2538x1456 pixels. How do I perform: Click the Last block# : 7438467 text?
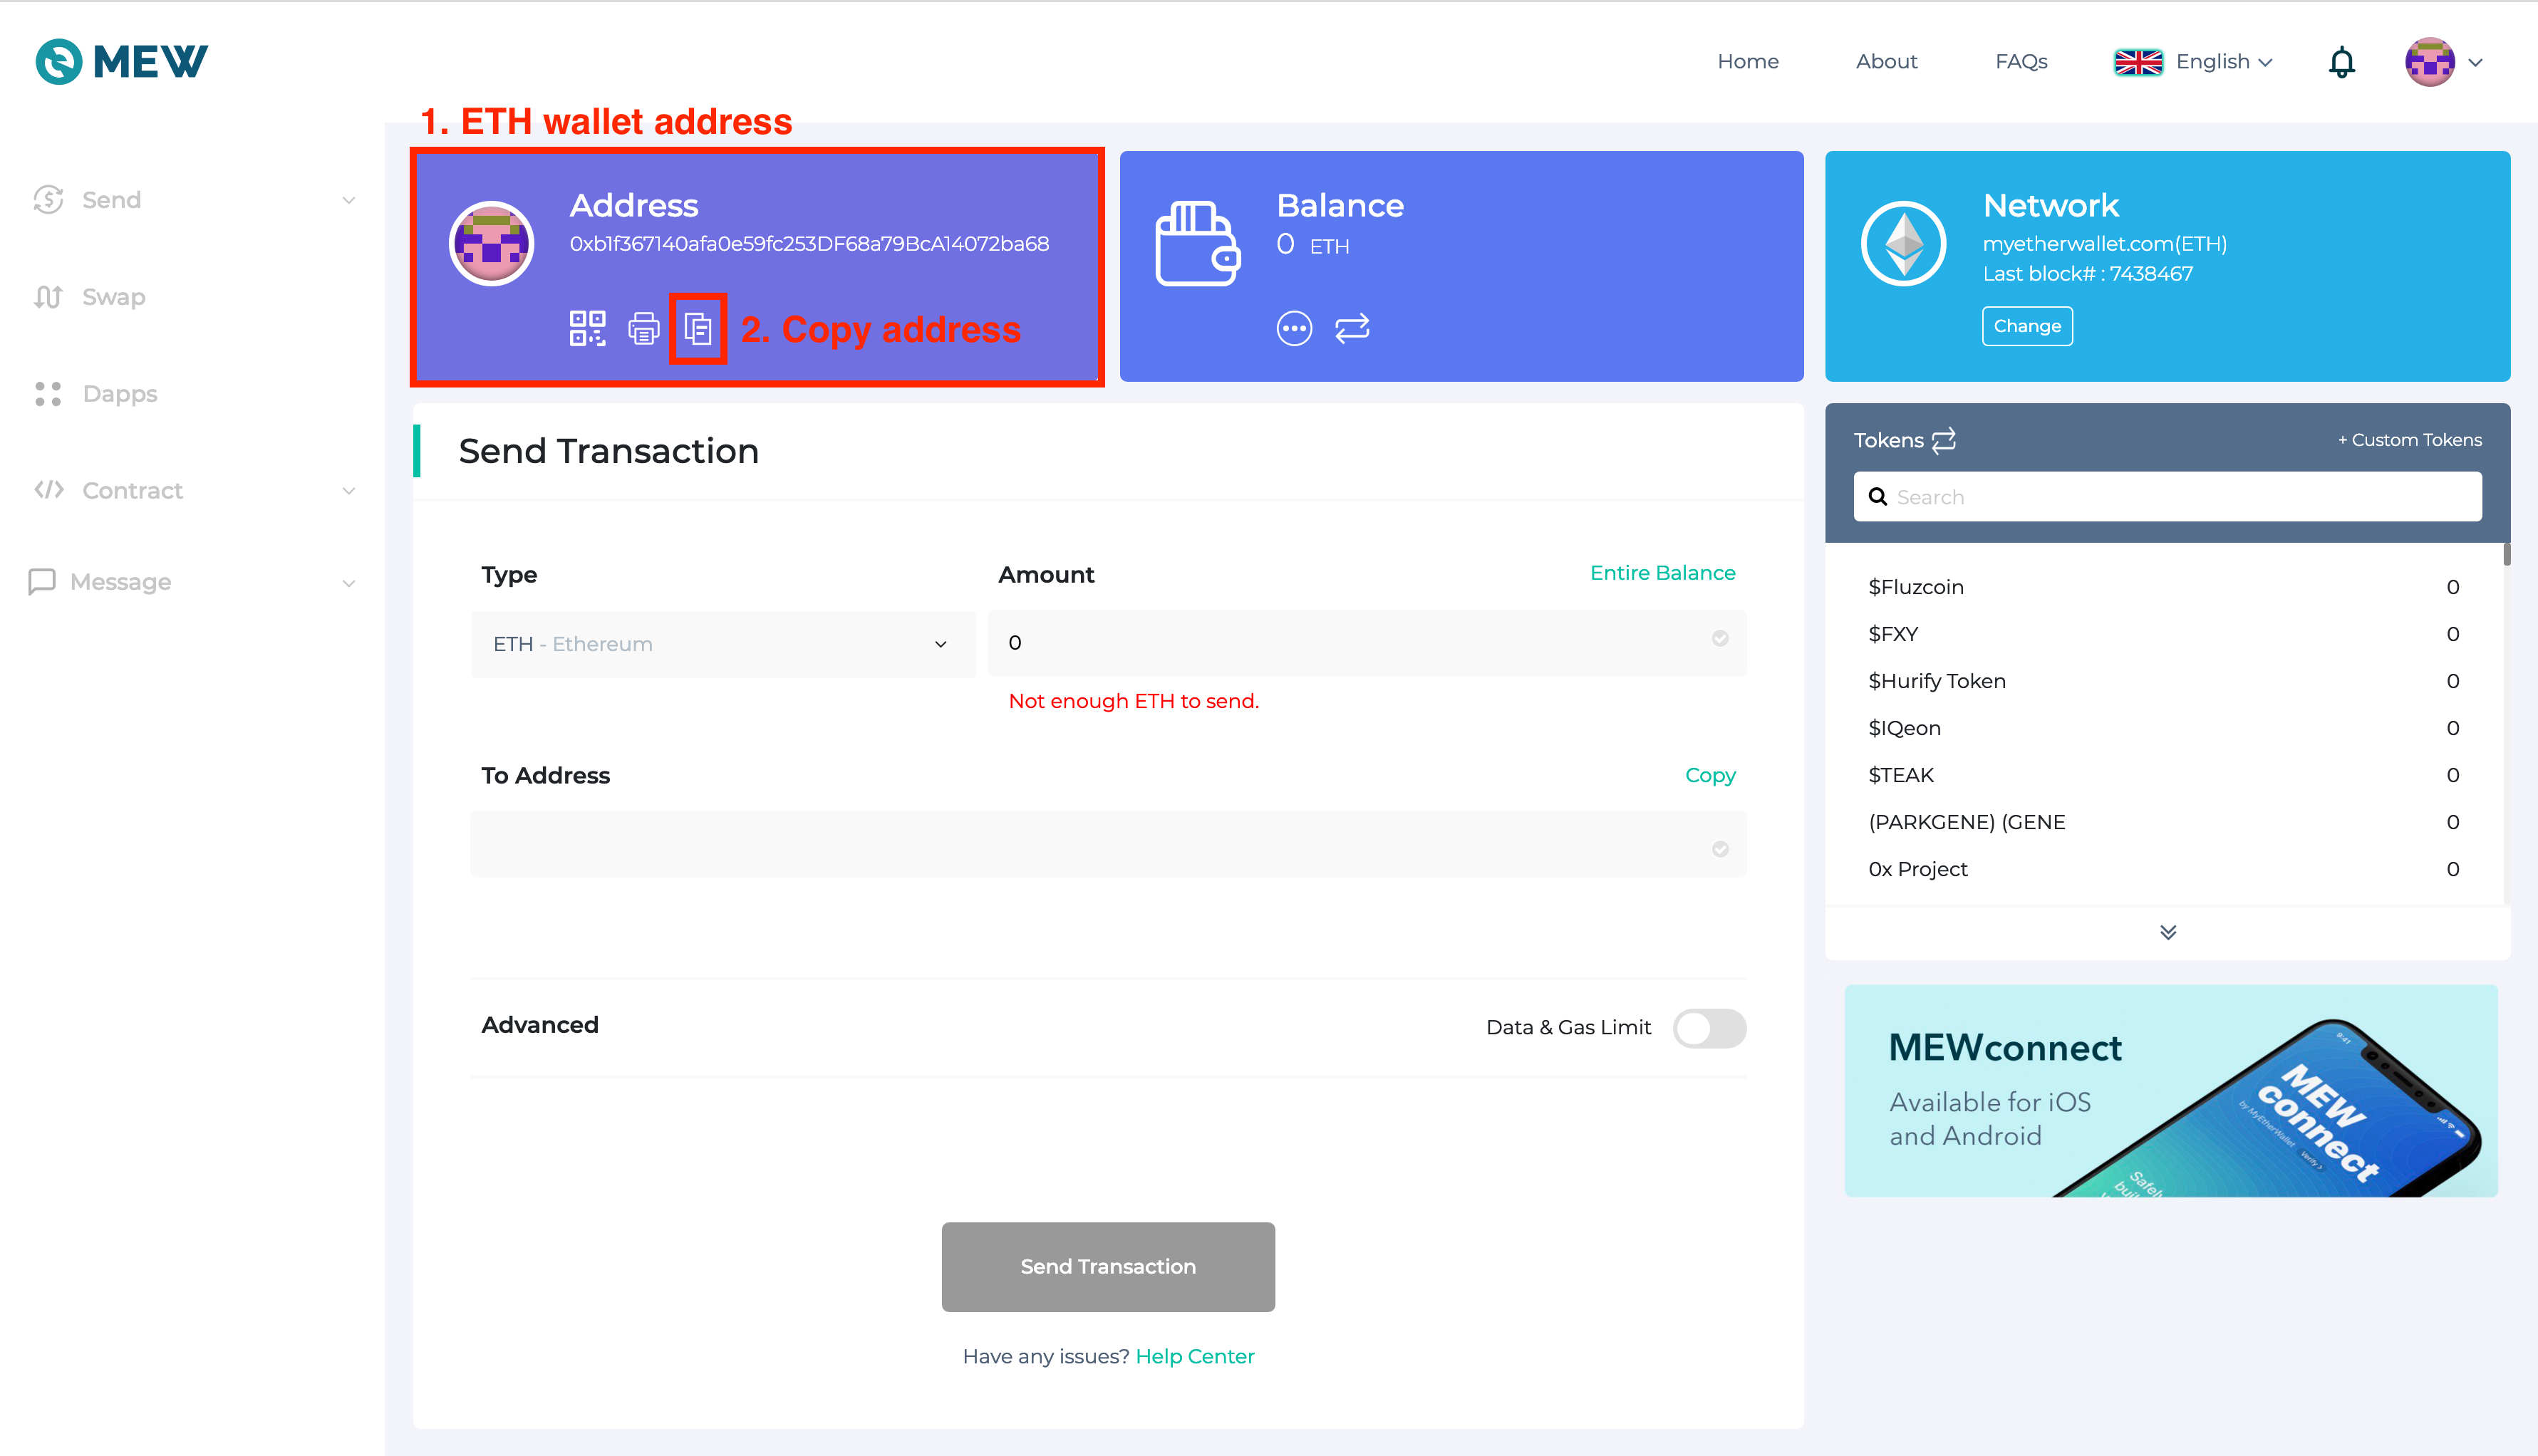click(x=2088, y=274)
